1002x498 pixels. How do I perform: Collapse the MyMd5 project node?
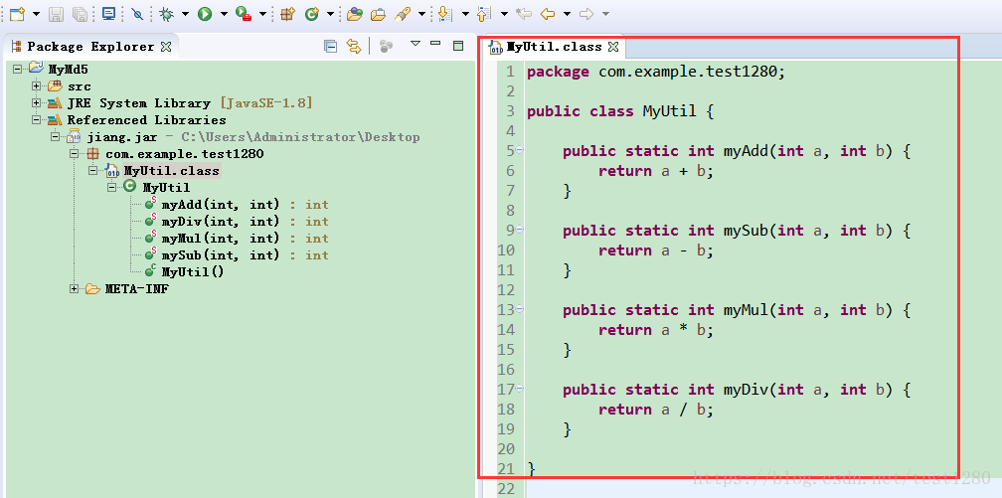(17, 69)
